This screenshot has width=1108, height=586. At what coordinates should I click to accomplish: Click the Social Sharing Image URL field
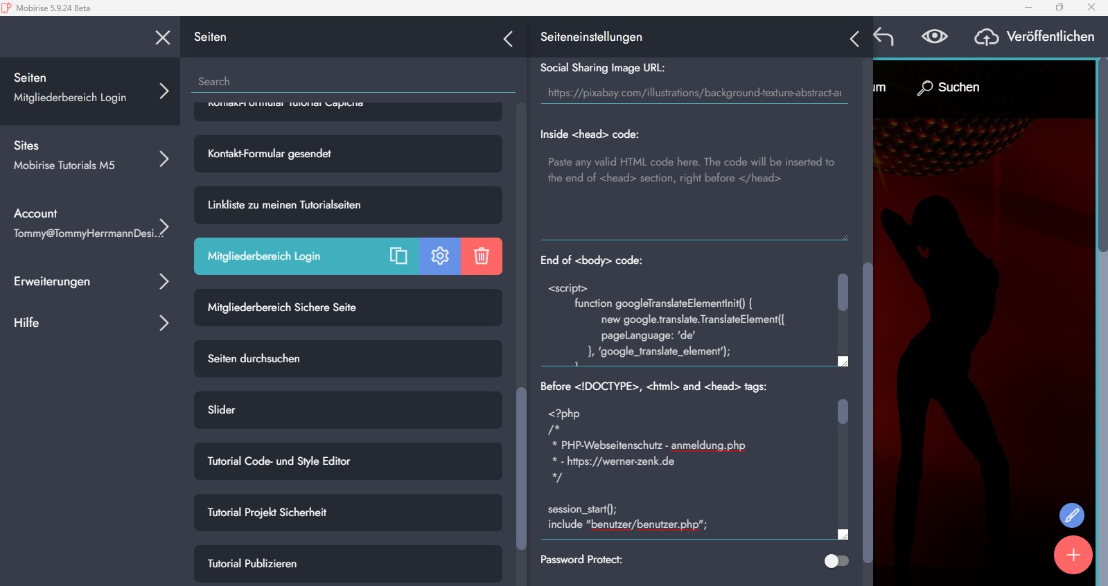pos(694,93)
